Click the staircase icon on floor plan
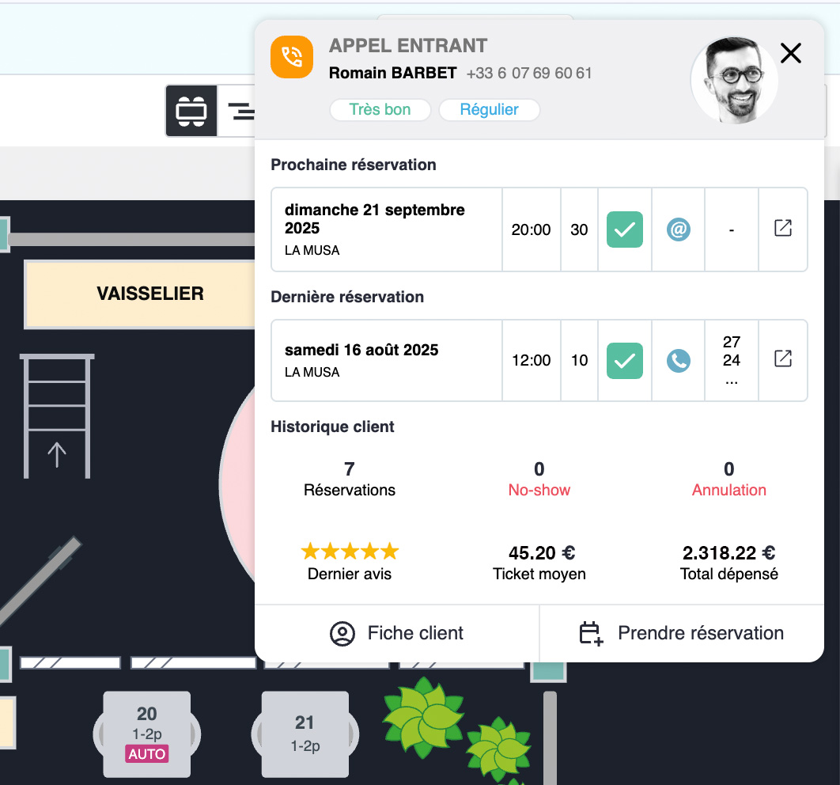Image resolution: width=840 pixels, height=785 pixels. (57, 415)
